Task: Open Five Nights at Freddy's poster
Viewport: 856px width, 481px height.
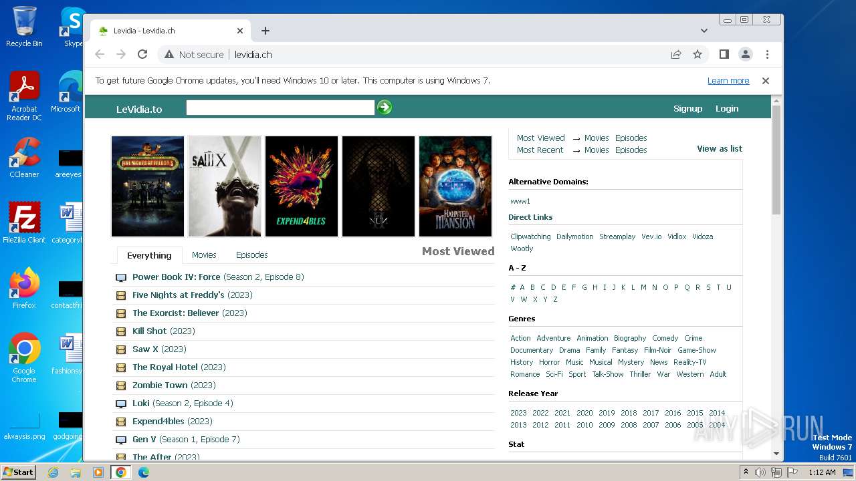Action: [x=148, y=186]
